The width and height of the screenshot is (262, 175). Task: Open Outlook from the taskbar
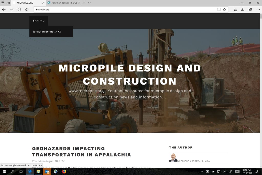(47, 172)
